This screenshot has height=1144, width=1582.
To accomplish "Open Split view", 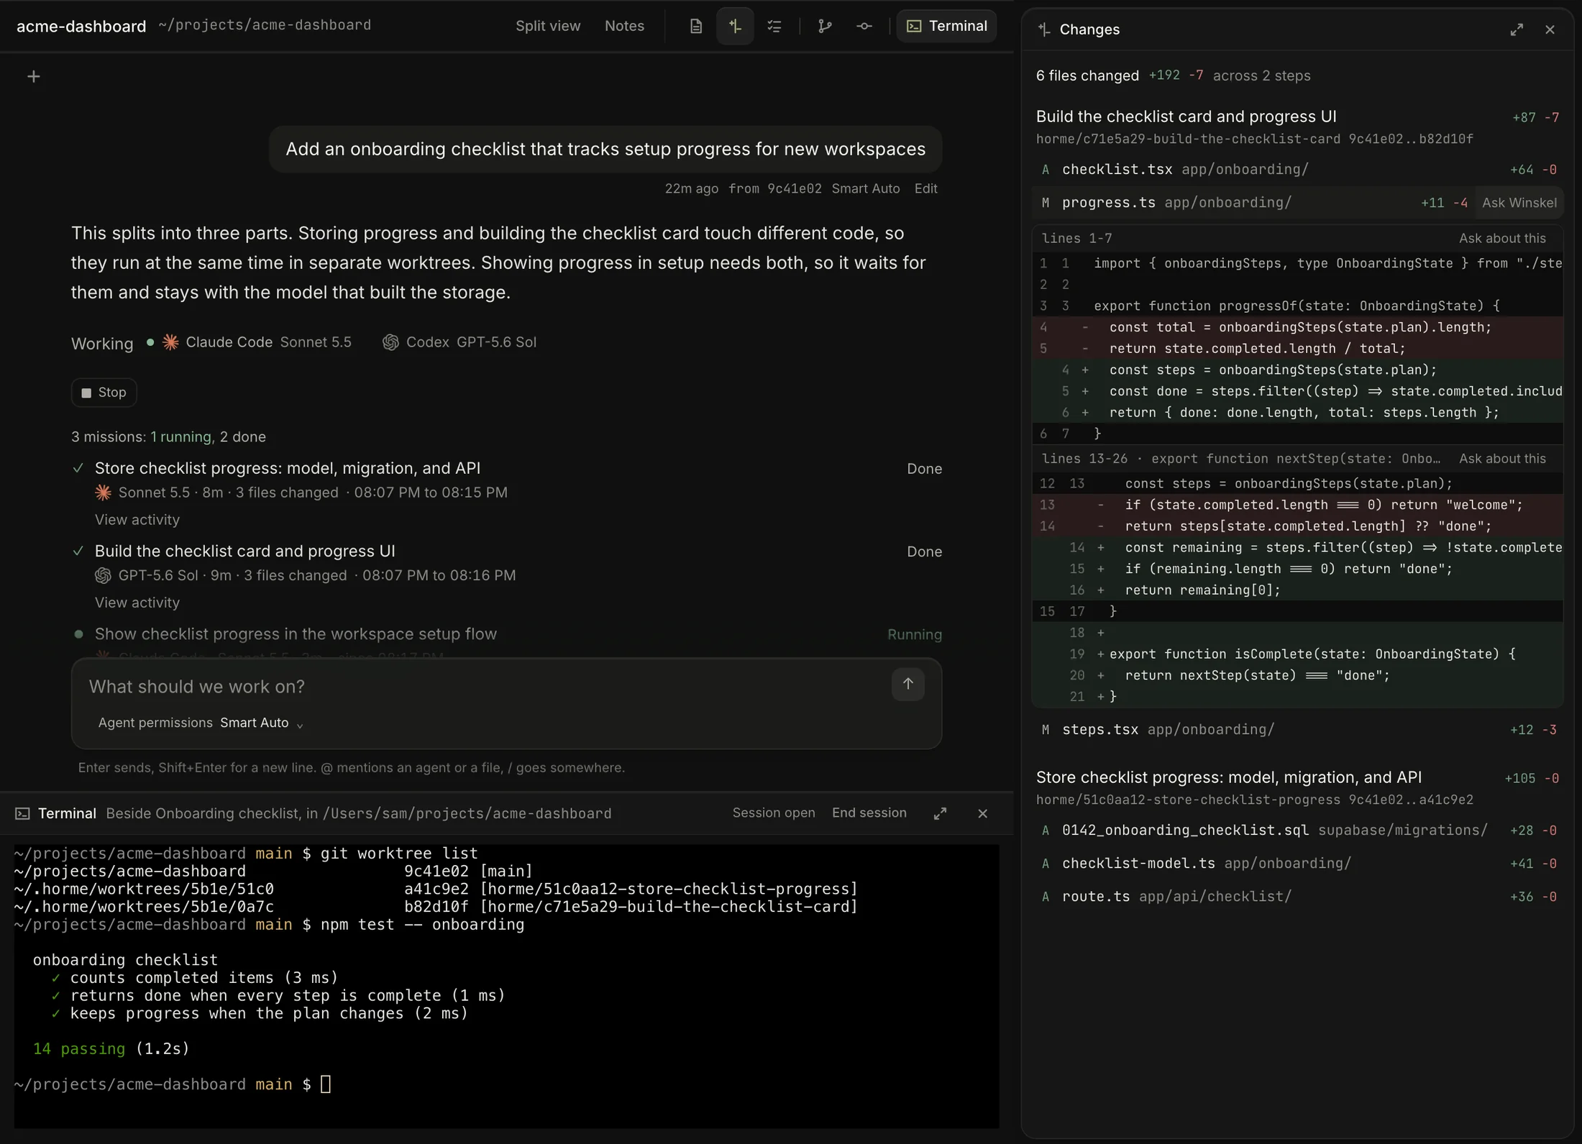I will (x=548, y=26).
